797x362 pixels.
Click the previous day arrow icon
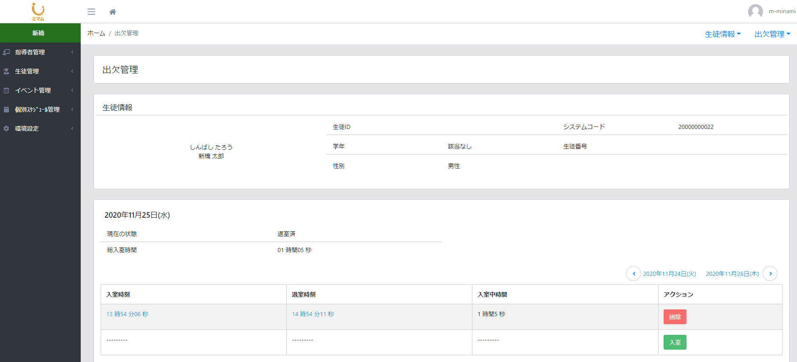633,274
